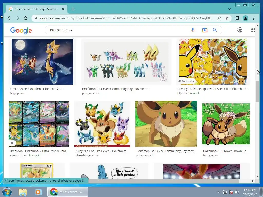This screenshot has height=197, width=263.
Task: Open the 'So i herd u liek ponies' image
Action: click(x=109, y=171)
